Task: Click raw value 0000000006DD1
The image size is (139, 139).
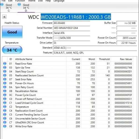Action: 123,71
